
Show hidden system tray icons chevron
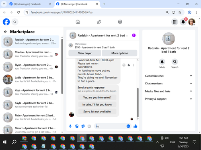157,142
